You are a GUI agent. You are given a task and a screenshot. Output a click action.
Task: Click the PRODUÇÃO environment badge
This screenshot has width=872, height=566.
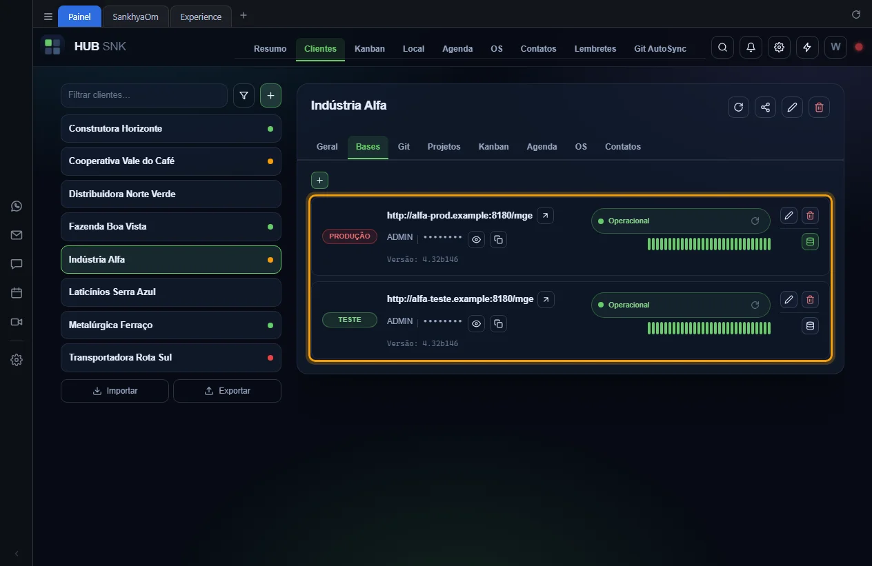coord(350,236)
